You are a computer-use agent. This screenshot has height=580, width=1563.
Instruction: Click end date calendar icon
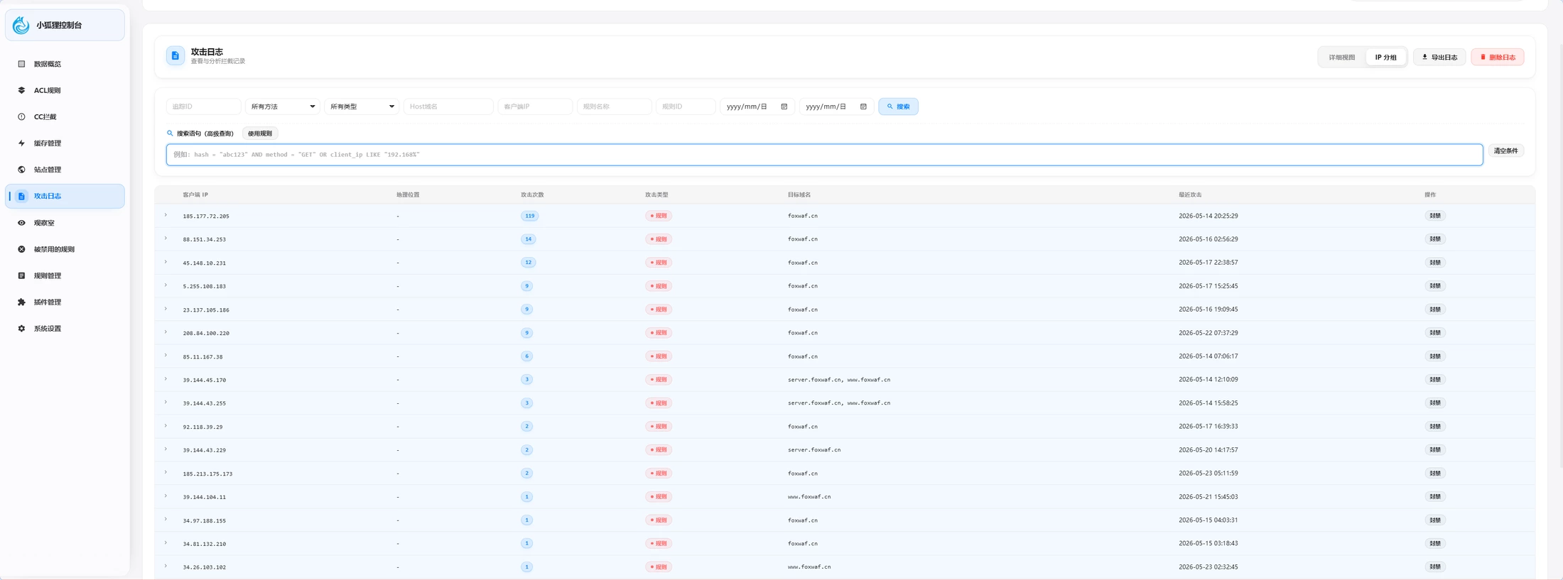point(863,106)
